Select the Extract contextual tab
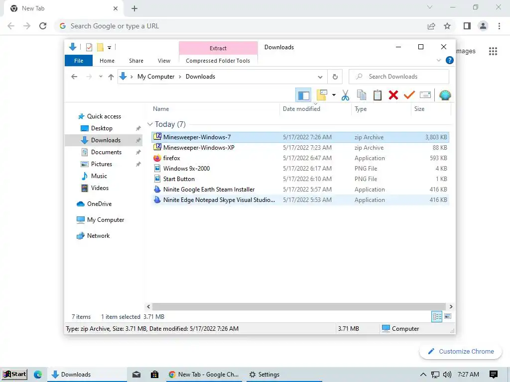This screenshot has height=382, width=510. (x=218, y=48)
